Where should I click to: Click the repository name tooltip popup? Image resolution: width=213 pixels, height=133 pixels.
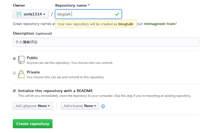(96, 24)
